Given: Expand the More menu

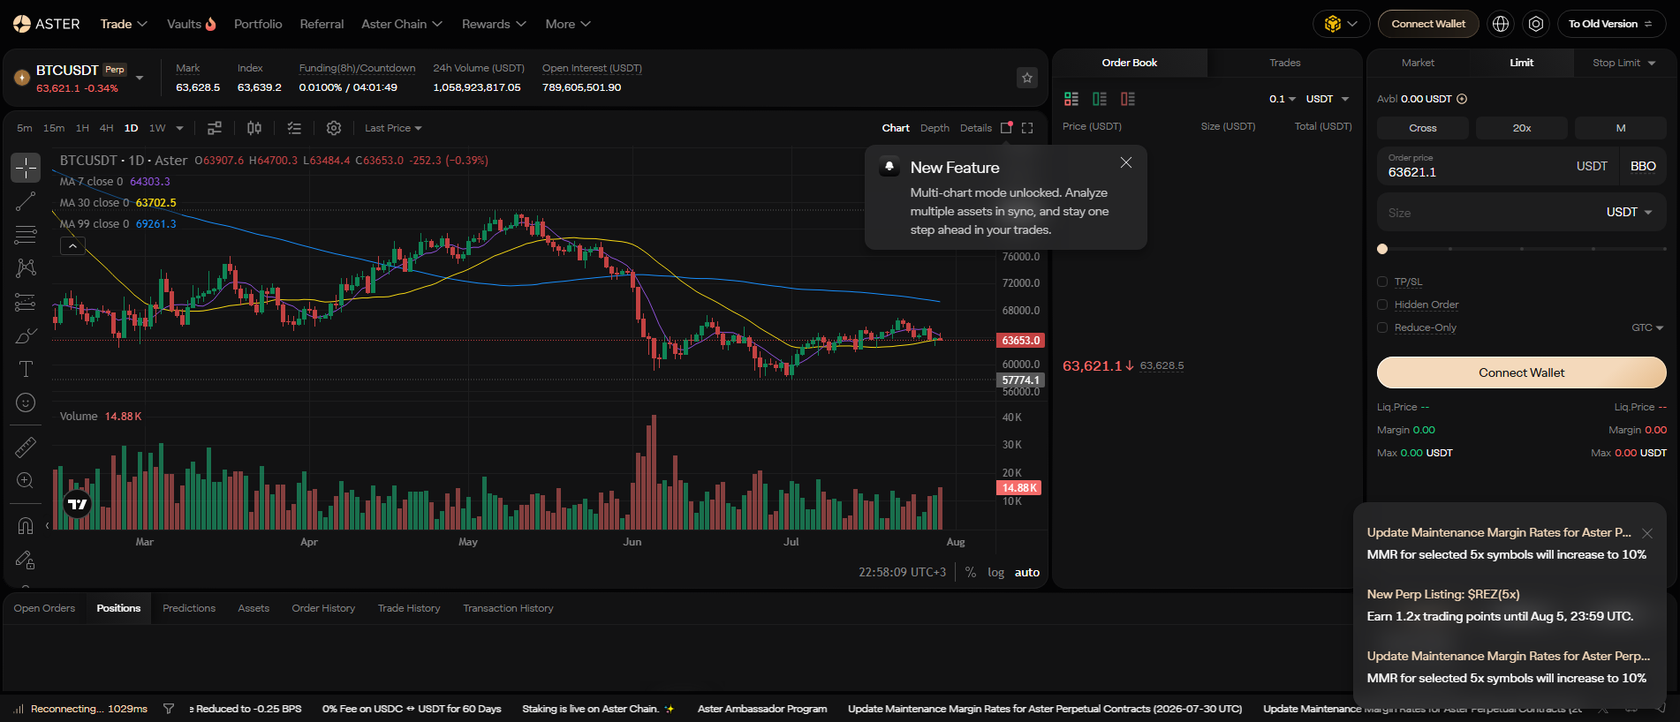Looking at the screenshot, I should [568, 24].
